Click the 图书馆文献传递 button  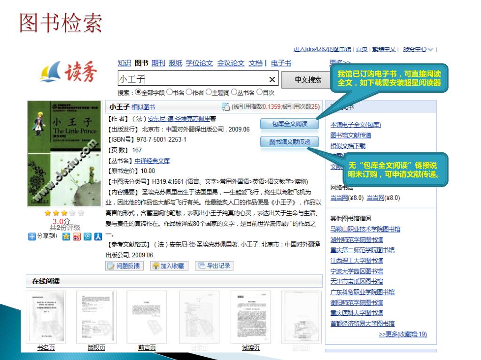(x=289, y=142)
